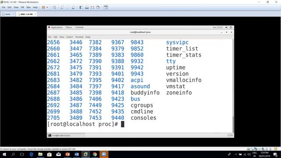281x158 pixels.
Task: Click the GNOME volume icon
Action: pos(227,27)
